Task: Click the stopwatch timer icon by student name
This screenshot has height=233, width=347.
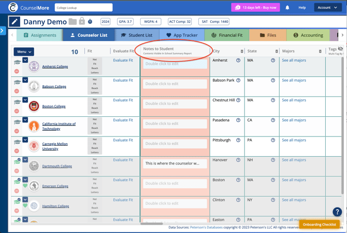Action: [90, 21]
